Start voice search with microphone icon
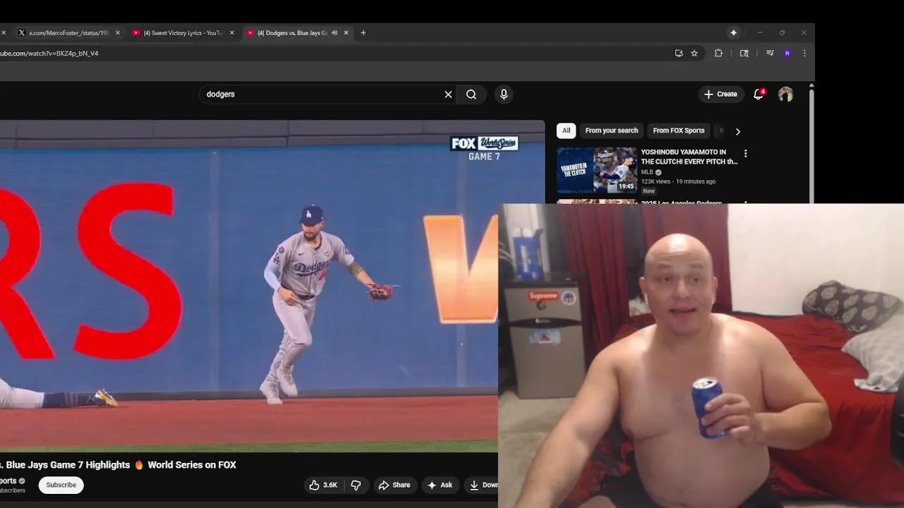 pos(504,94)
